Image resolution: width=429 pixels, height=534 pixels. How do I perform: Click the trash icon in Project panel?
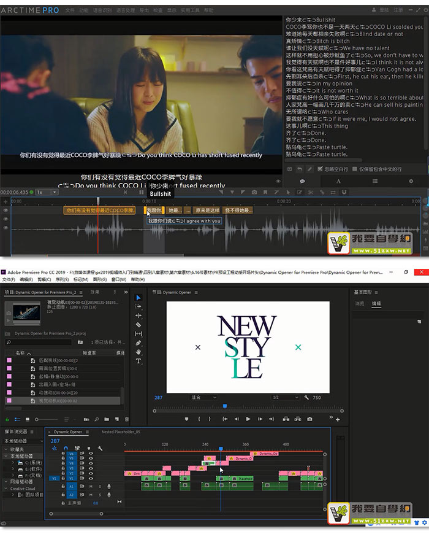(127, 419)
